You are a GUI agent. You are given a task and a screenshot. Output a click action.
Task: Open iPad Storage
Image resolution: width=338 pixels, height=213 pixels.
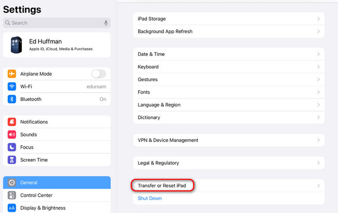(229, 19)
